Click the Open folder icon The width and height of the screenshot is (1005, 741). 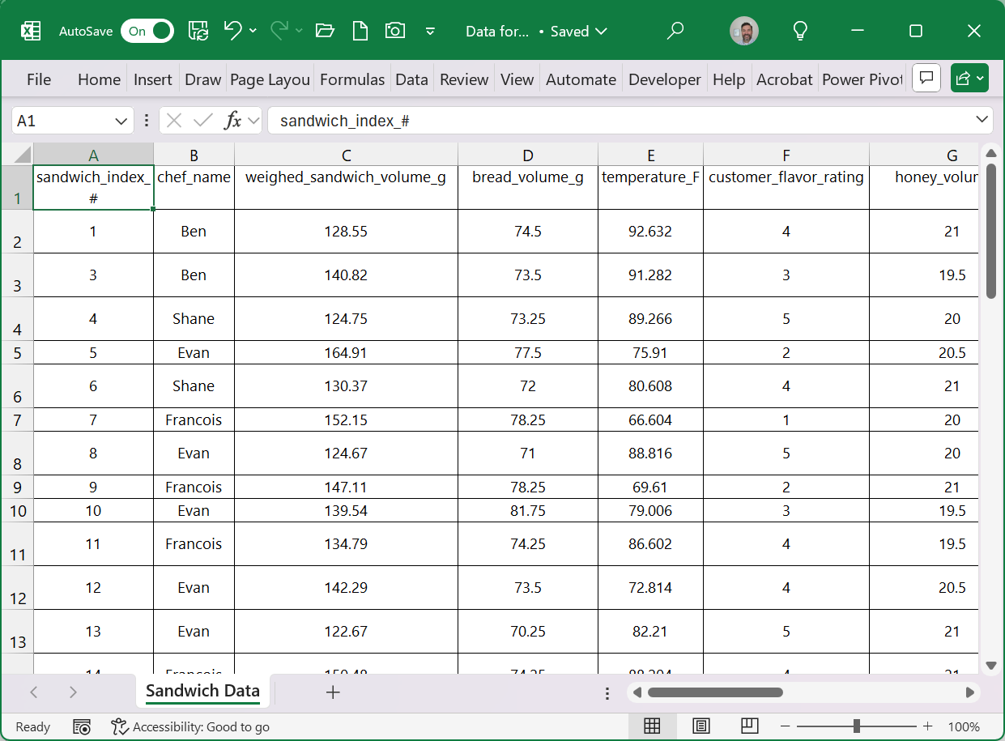[x=325, y=31]
